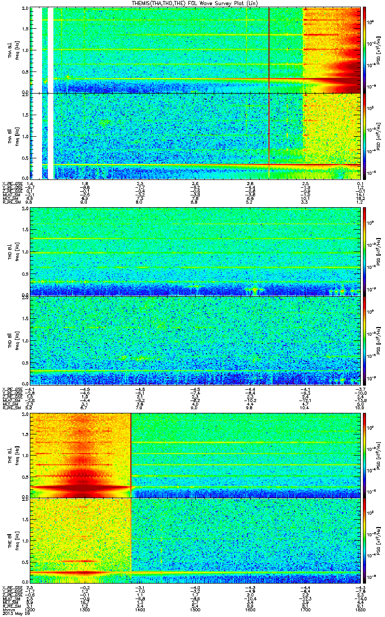
Task: Click the THEMIS FGL Wave Survey Plot title
Action: point(196,3)
